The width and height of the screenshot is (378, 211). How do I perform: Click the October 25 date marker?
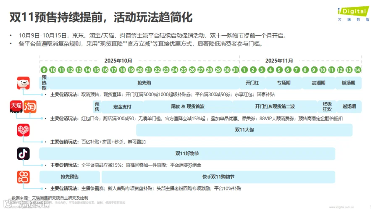click(183, 70)
